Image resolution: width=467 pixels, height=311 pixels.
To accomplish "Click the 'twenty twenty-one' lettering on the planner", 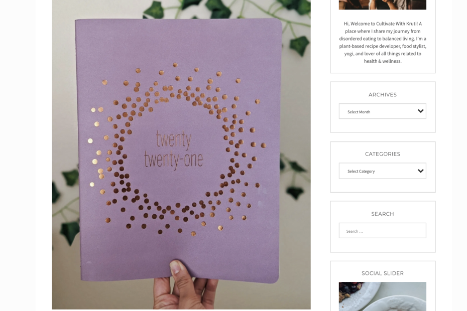I will coord(173,149).
